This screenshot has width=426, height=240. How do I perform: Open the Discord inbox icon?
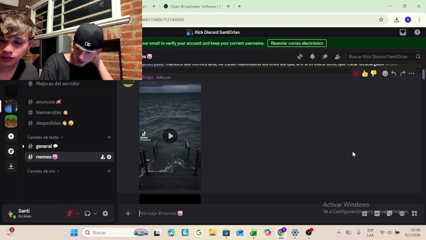pos(403,32)
